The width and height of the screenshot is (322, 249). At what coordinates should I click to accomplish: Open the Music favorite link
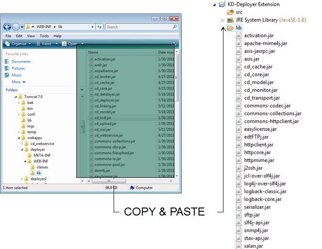(17, 75)
